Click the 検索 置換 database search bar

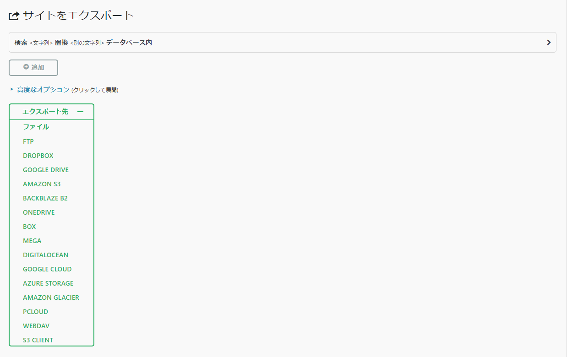coord(283,43)
